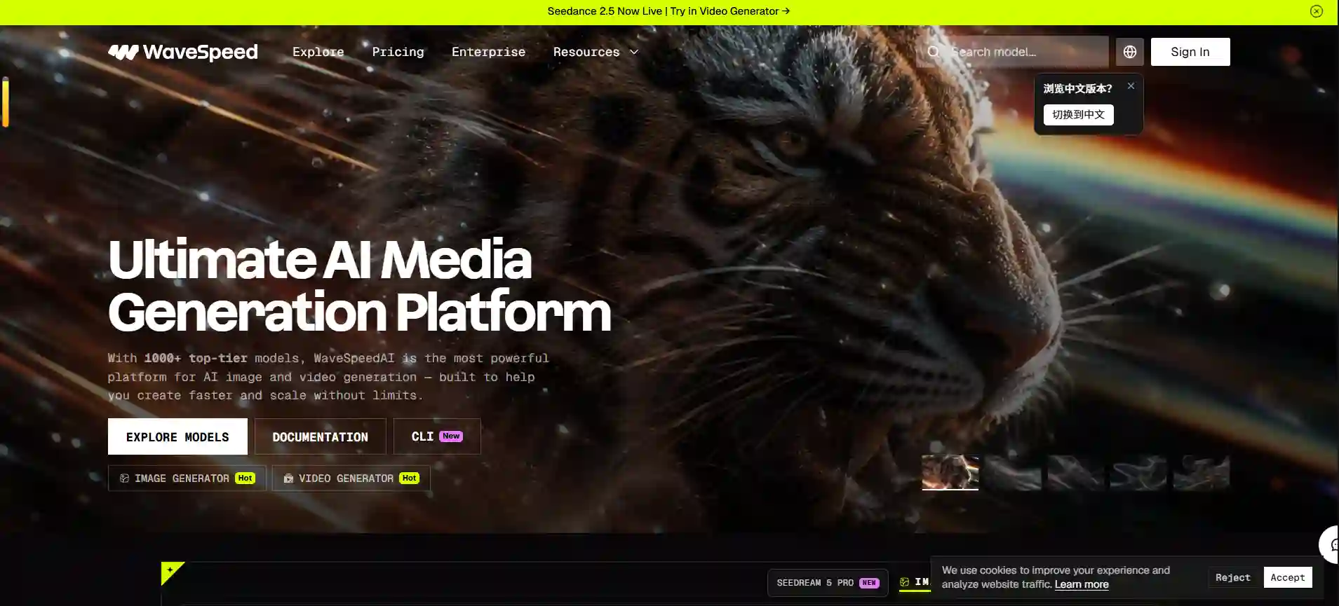Select the third hero carousel thumbnail
The width and height of the screenshot is (1339, 606).
pos(1075,472)
